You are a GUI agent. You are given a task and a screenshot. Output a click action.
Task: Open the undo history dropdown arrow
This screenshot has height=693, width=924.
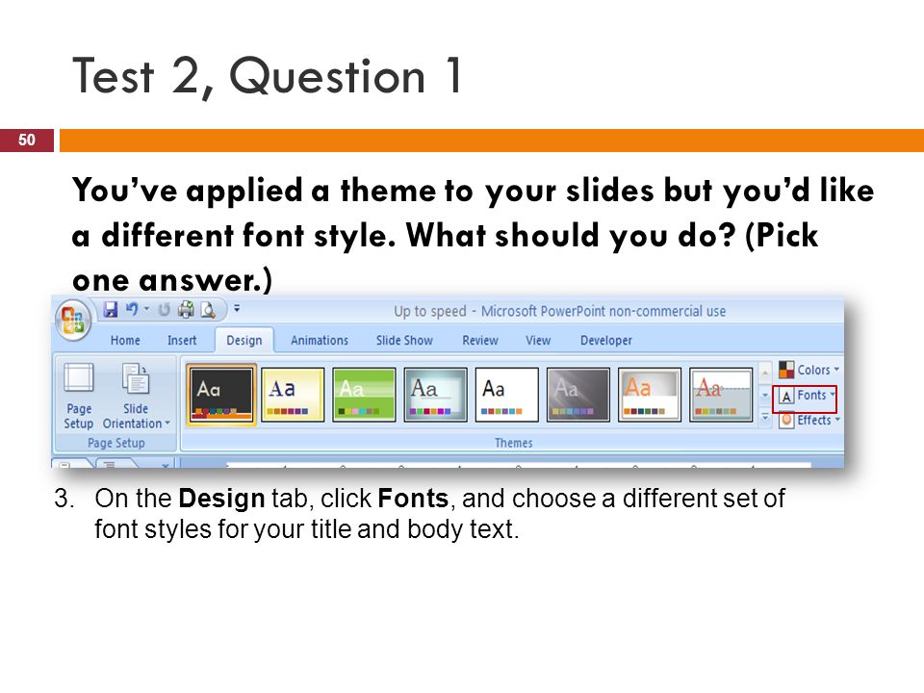146,309
